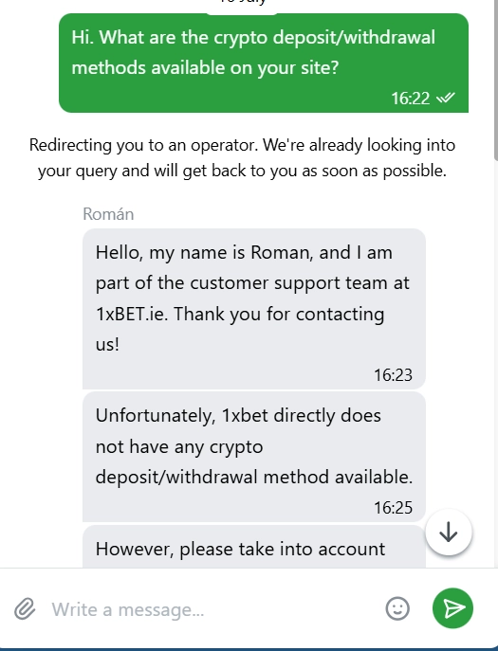
Task: Click the 16:25 timestamp on crypto reply
Action: (x=393, y=507)
